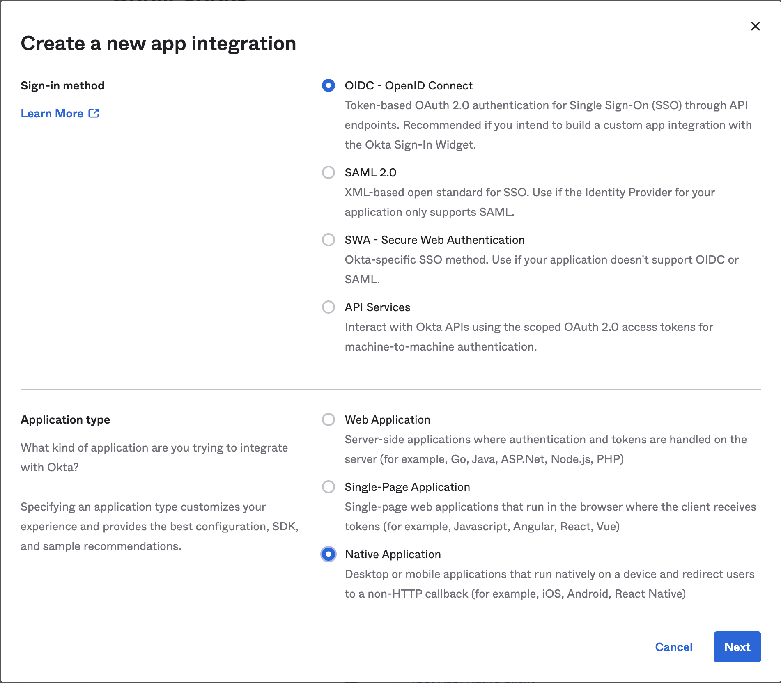Select the OIDC - OpenID Connect radio button
The image size is (781, 683).
coord(328,85)
